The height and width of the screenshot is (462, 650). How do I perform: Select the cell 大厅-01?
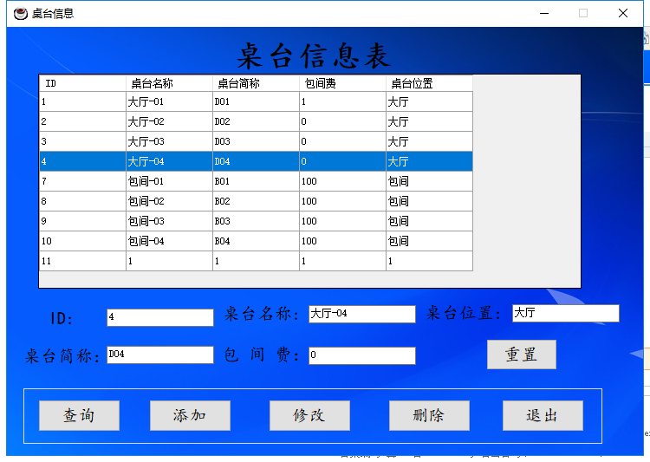[169, 101]
